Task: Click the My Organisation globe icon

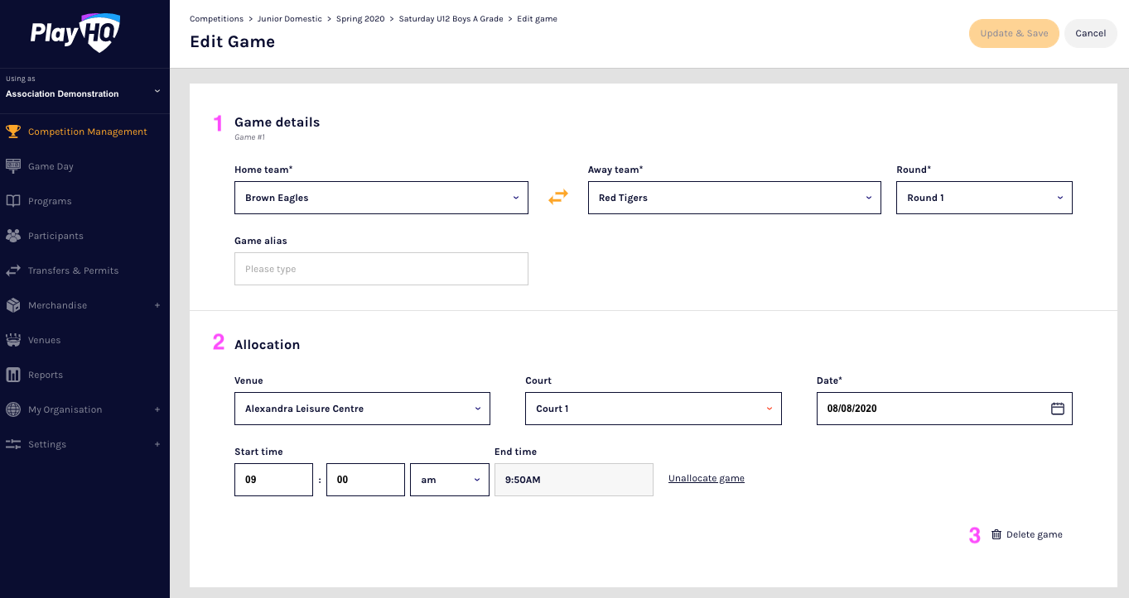Action: pos(12,409)
